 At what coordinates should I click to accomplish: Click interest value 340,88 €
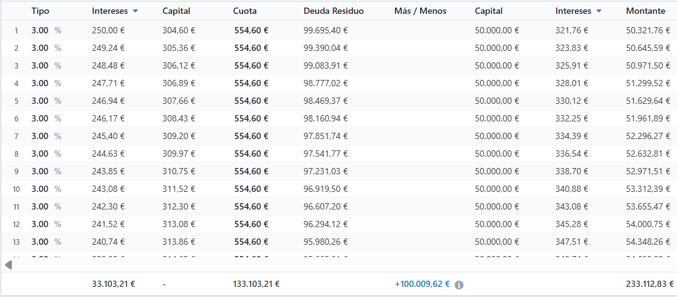(572, 189)
